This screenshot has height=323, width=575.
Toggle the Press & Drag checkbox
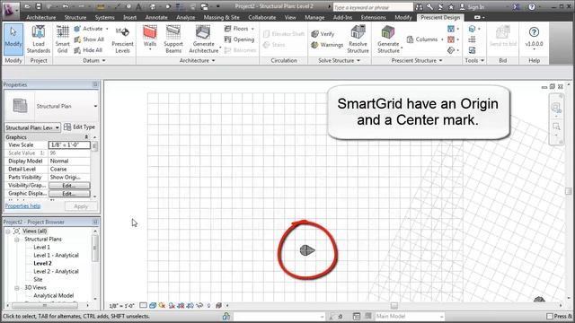549,317
